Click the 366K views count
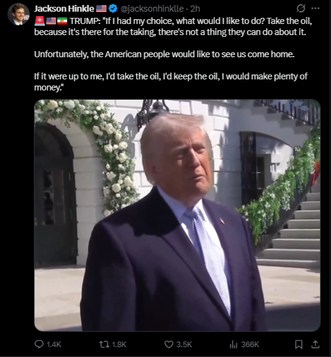 (x=250, y=345)
